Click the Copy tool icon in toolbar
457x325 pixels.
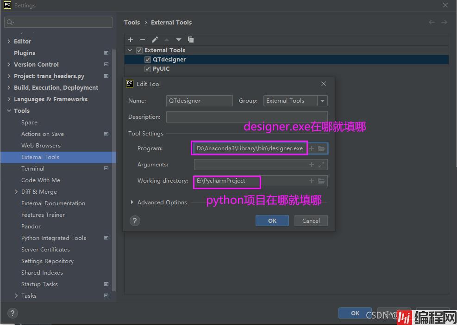[x=191, y=40]
